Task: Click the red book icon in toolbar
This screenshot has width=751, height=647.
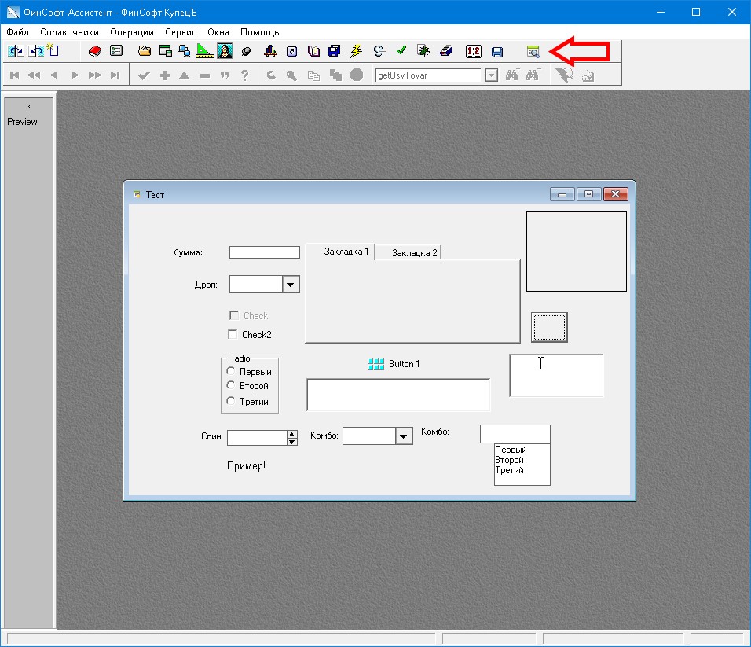Action: 95,51
